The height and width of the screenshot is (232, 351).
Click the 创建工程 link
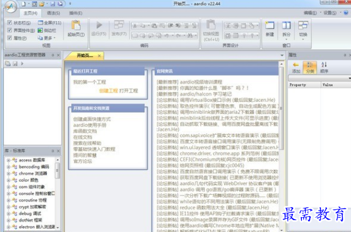(109, 91)
